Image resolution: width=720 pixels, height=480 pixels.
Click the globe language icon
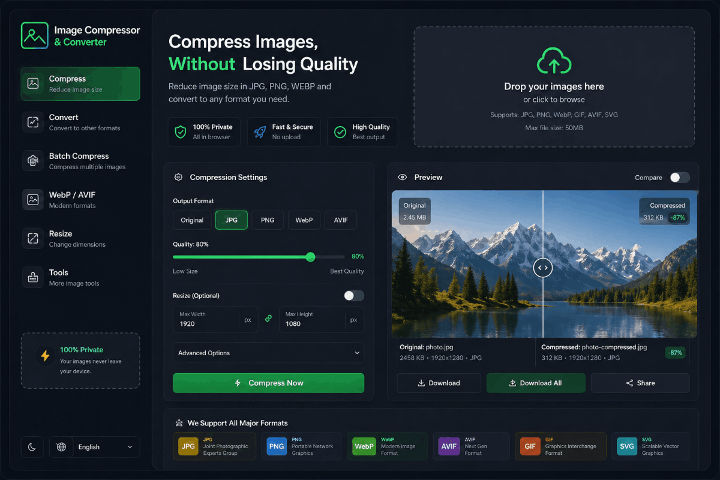click(61, 447)
